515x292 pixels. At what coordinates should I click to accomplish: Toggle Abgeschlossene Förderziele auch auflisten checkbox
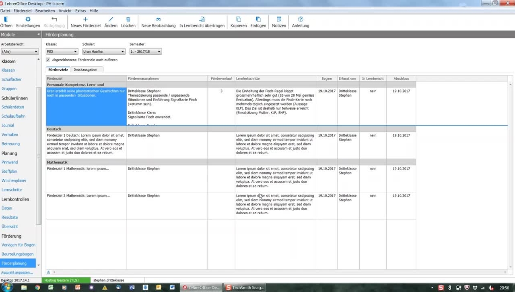[x=48, y=60]
